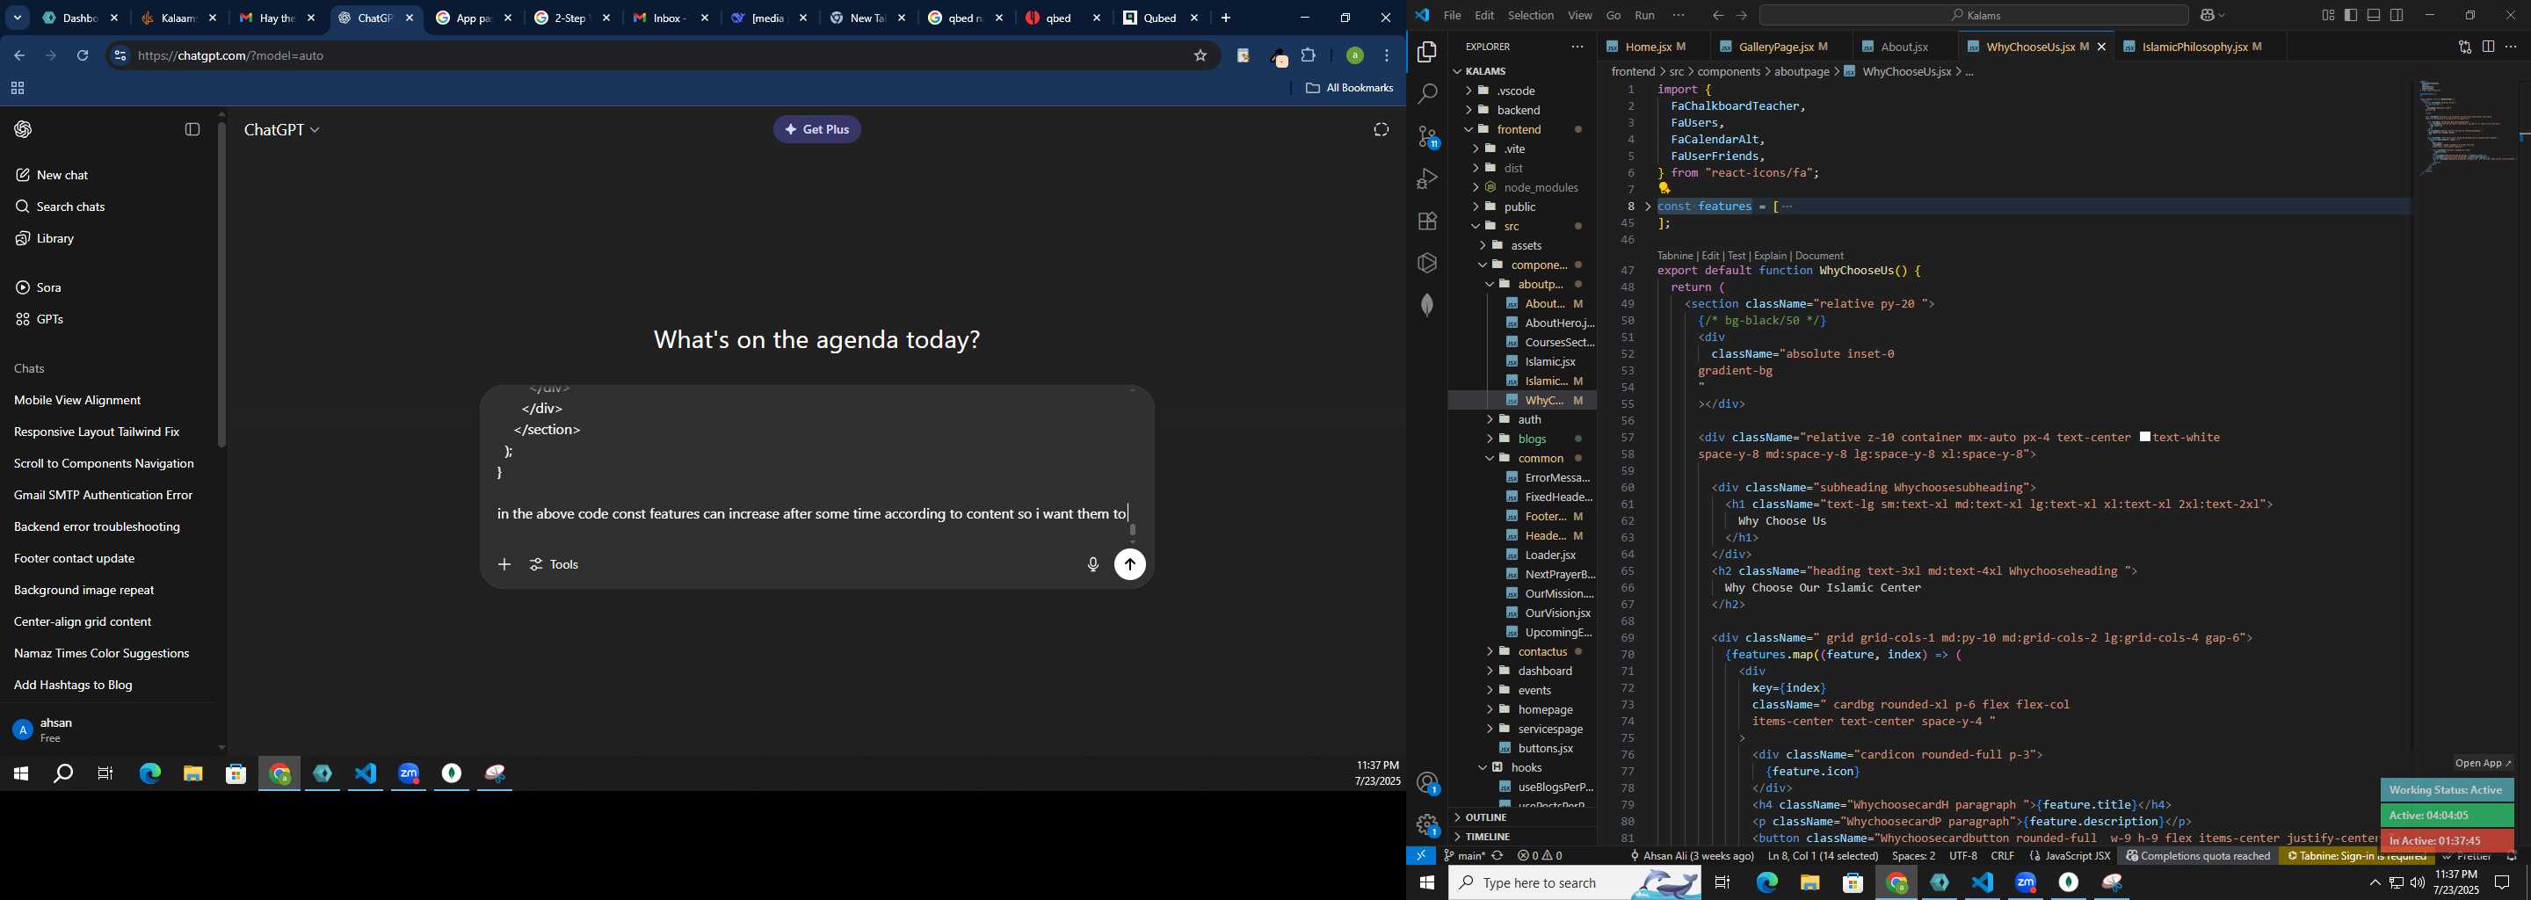This screenshot has width=2531, height=900.
Task: Bookmark this page with star icon
Action: (1200, 56)
